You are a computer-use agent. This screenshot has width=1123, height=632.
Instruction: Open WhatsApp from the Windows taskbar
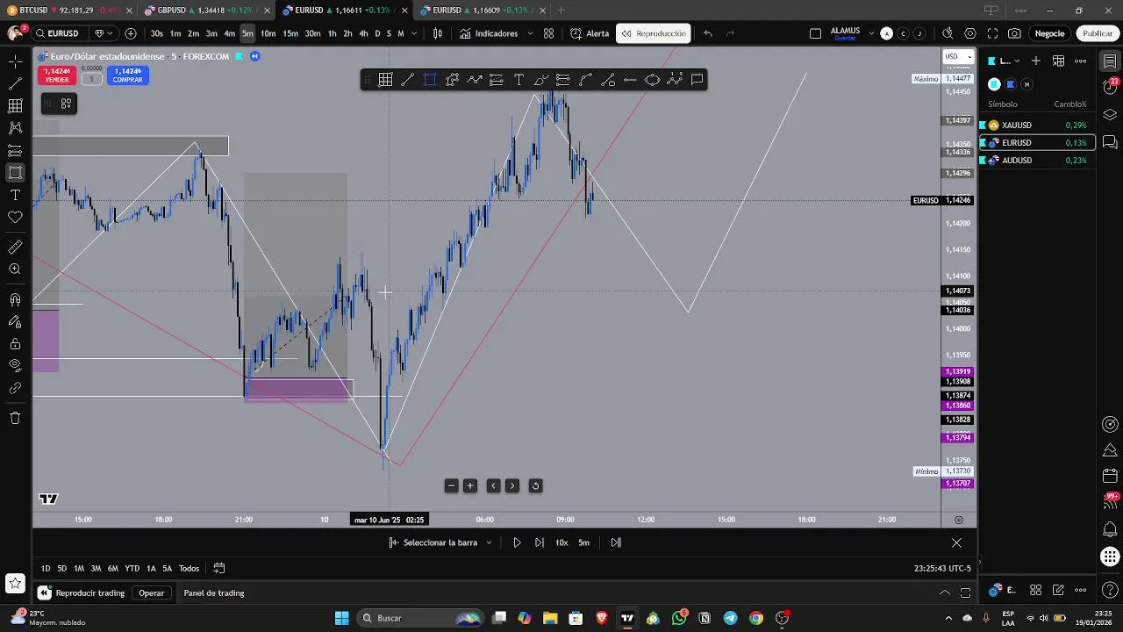pos(679,618)
